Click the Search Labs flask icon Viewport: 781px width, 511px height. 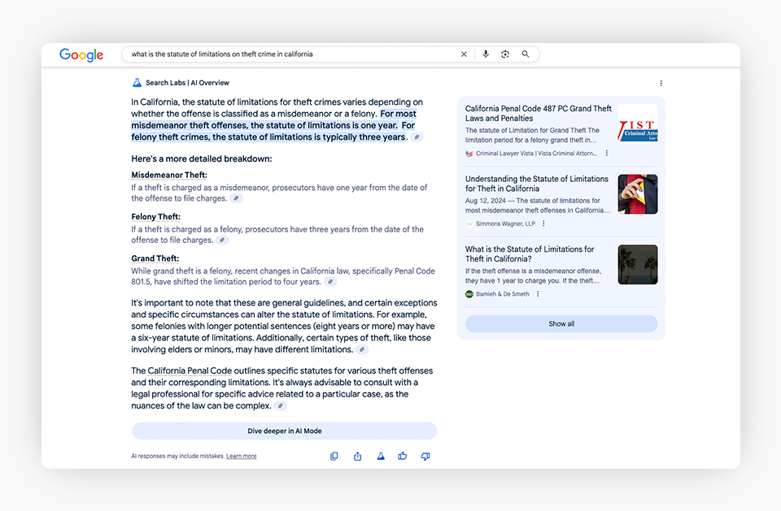point(137,83)
